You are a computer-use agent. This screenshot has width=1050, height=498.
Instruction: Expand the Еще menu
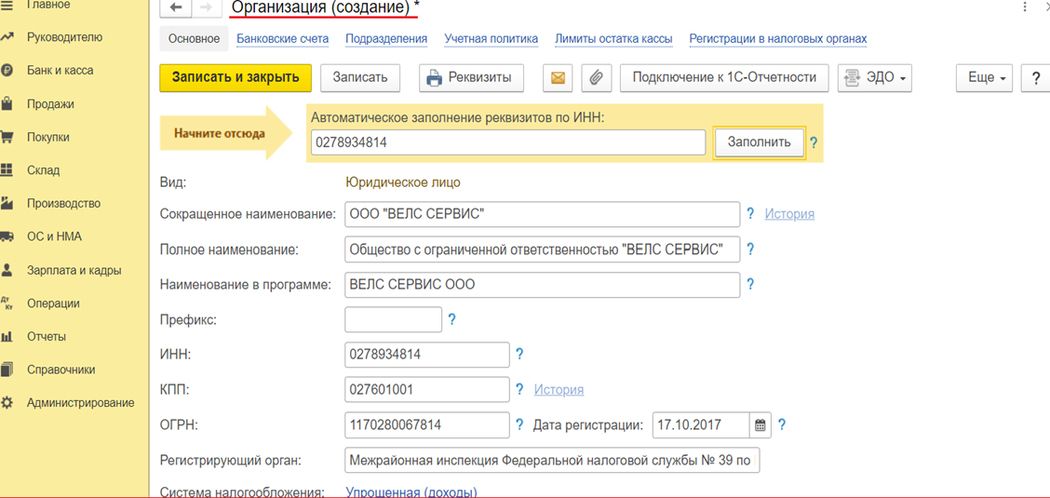(985, 77)
